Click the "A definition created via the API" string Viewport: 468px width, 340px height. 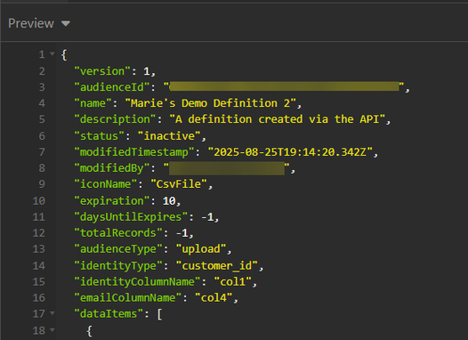(278, 119)
